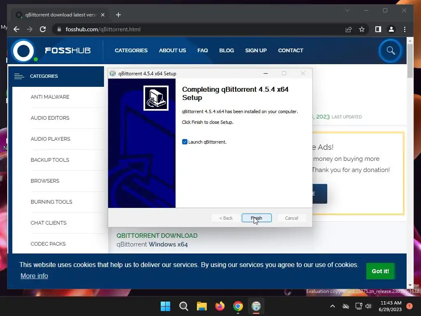Click the onedrive cloud tray icon

point(346,306)
